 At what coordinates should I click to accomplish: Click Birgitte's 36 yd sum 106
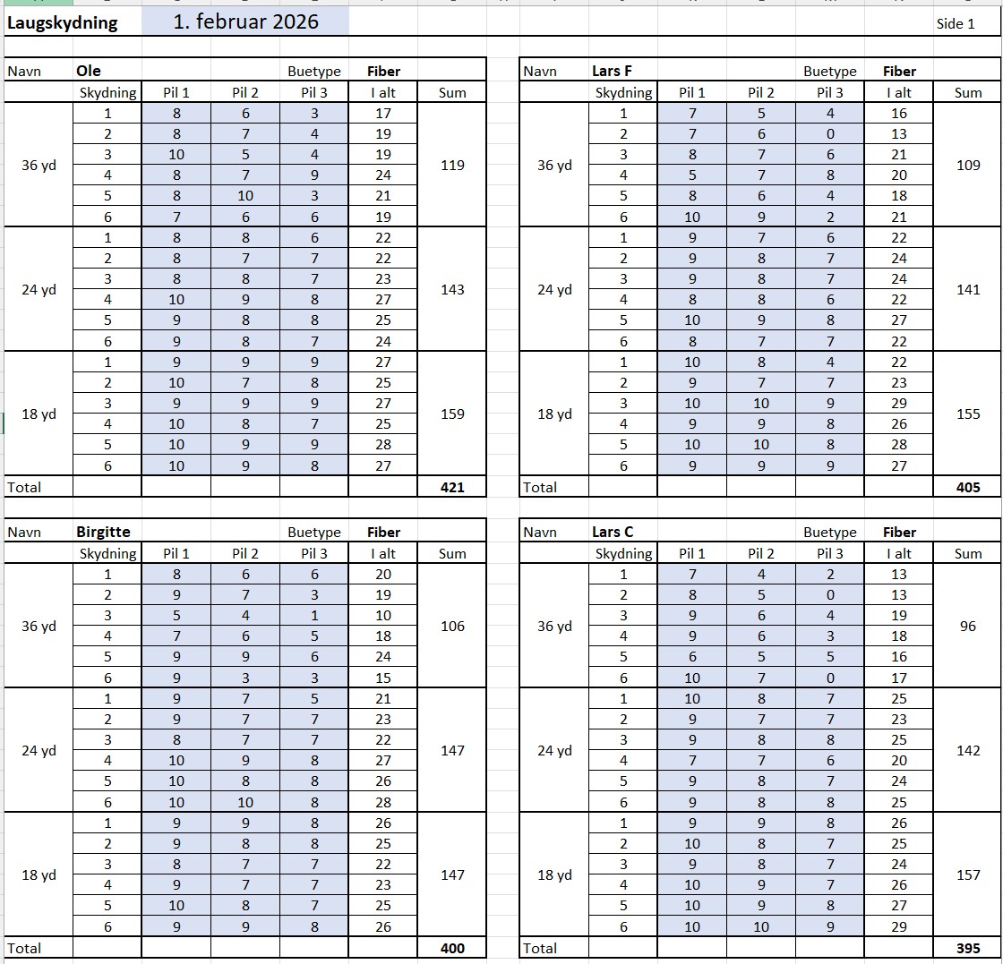coord(452,627)
